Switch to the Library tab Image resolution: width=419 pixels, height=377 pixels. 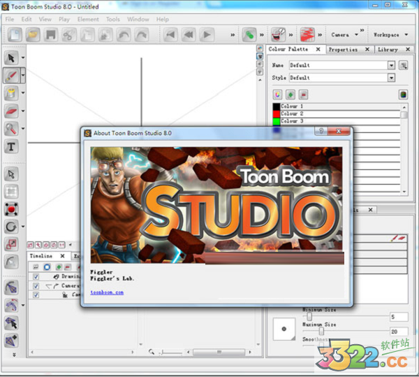388,50
